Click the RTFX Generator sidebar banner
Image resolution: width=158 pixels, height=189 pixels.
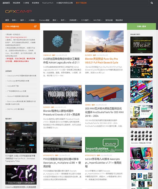pyautogui.click(x=141, y=67)
